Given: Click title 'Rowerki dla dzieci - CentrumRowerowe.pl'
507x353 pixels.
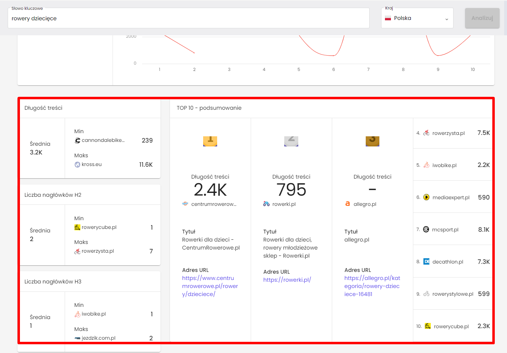Looking at the screenshot, I should [211, 244].
